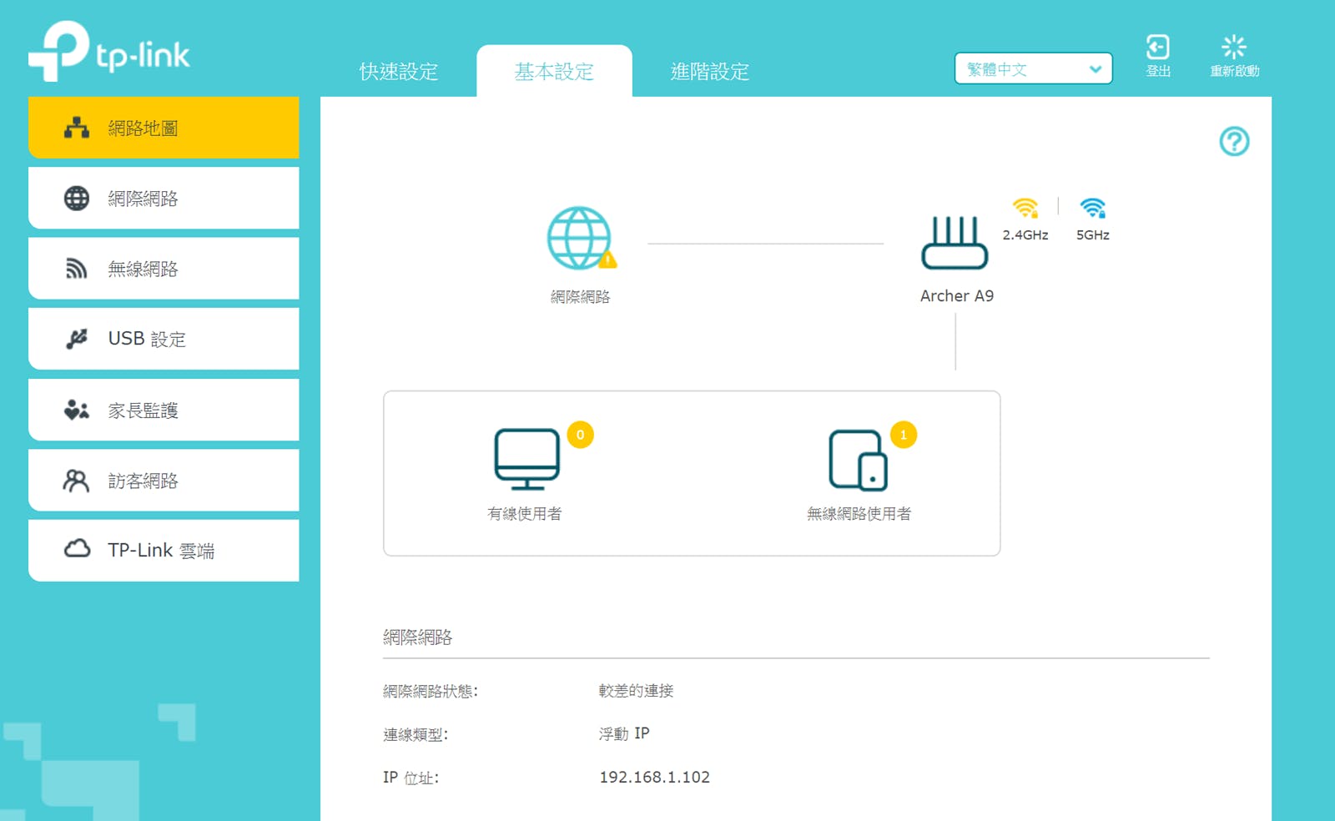Open the 網路地圖 network map sidebar icon
This screenshot has height=821, width=1335.
(x=76, y=127)
